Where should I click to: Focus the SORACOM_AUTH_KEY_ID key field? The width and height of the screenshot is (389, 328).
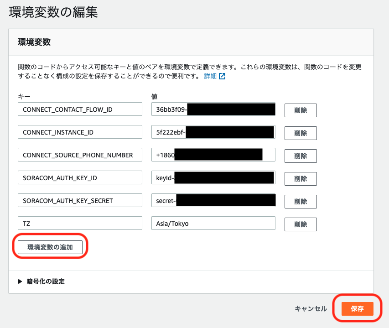pyautogui.click(x=80, y=177)
